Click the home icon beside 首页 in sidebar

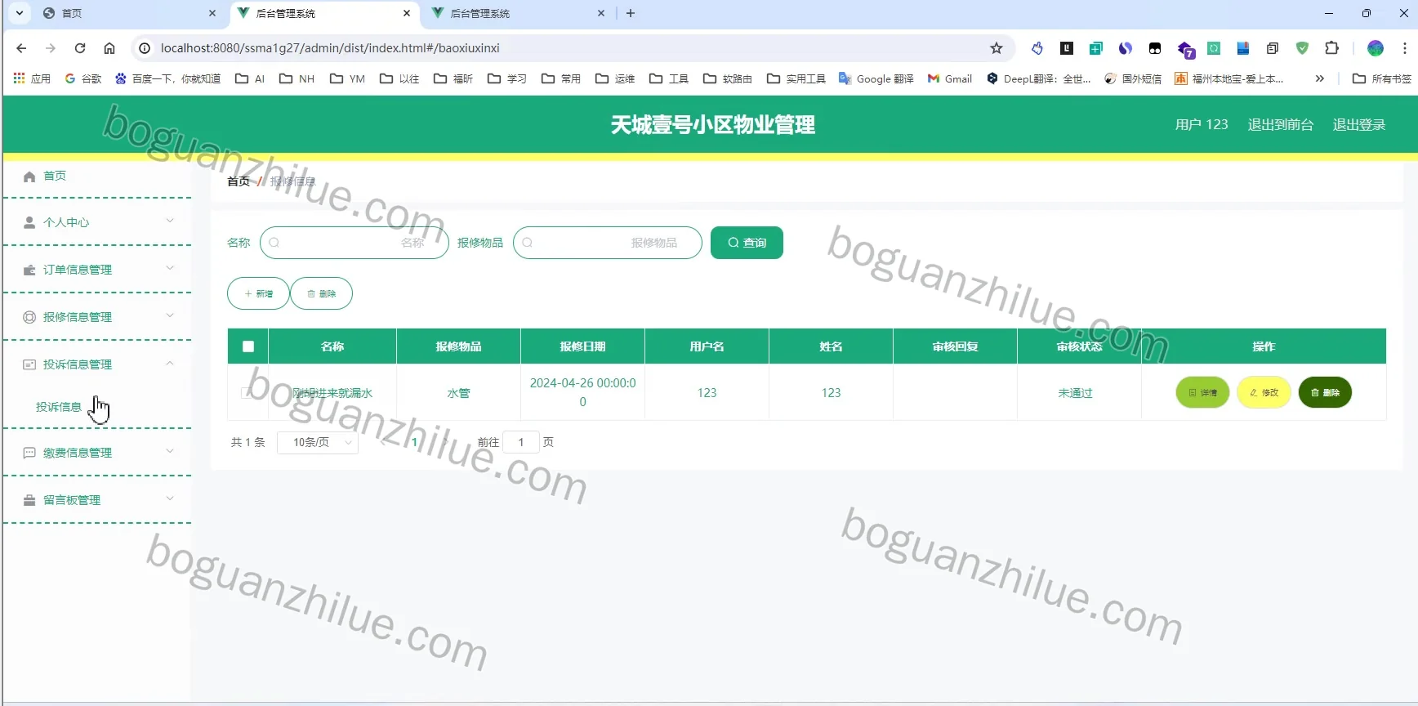tap(29, 176)
